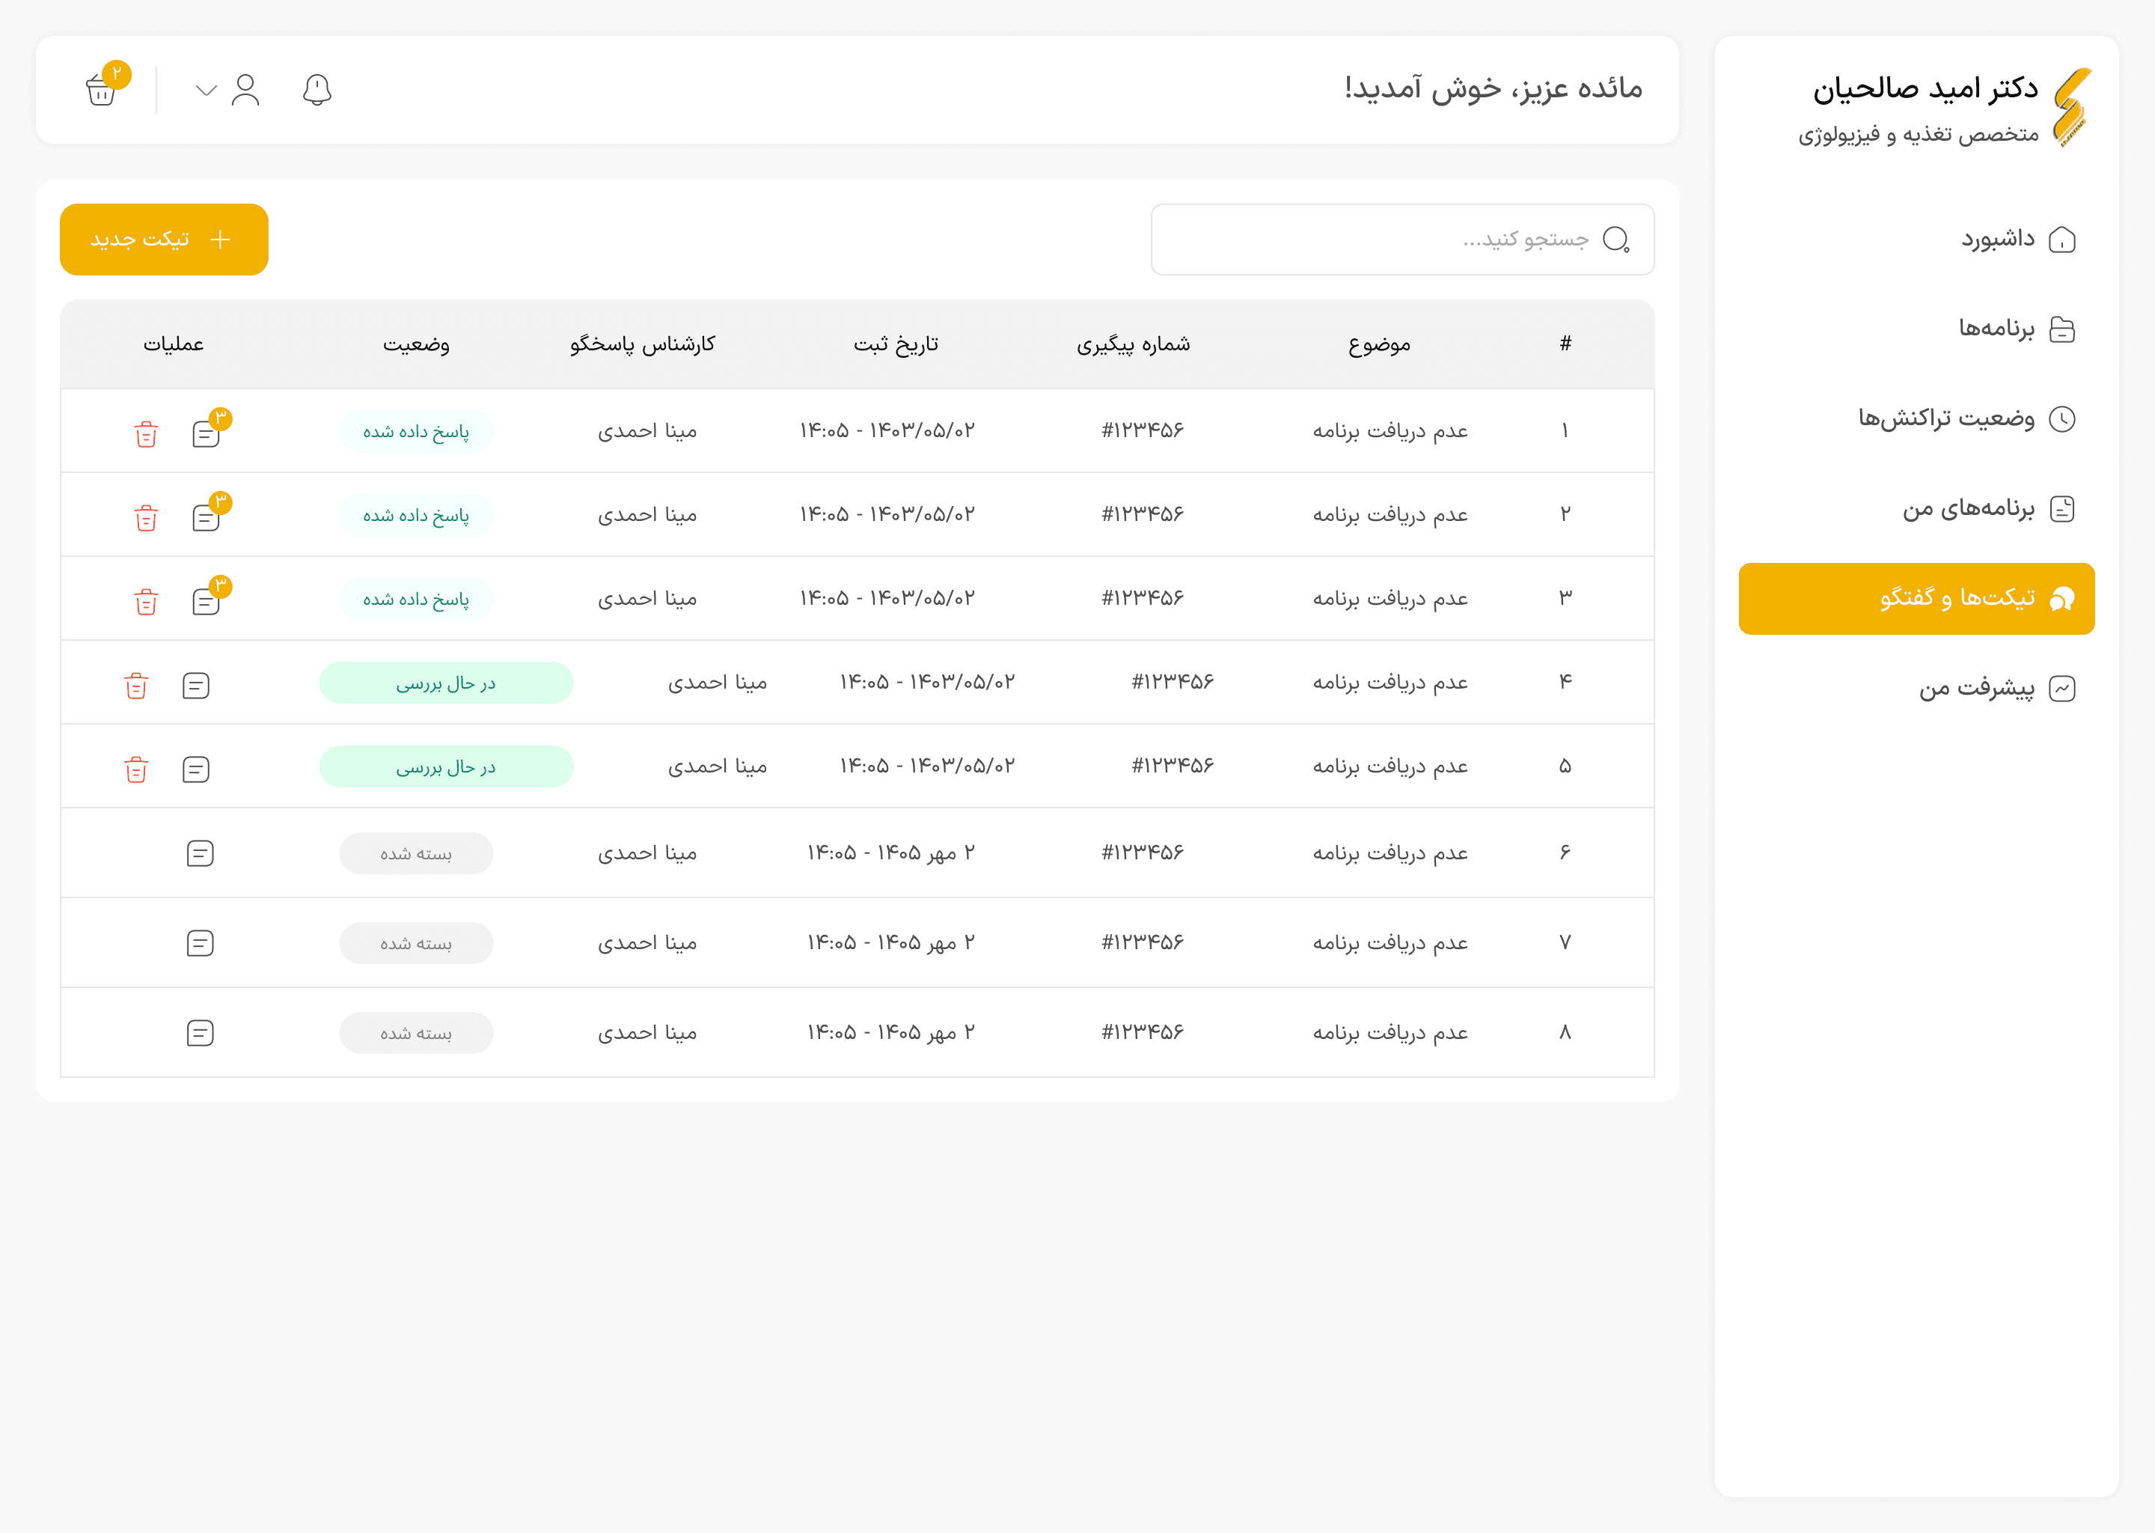Click the عملیات column header
This screenshot has height=1533, width=2155.
[x=174, y=344]
